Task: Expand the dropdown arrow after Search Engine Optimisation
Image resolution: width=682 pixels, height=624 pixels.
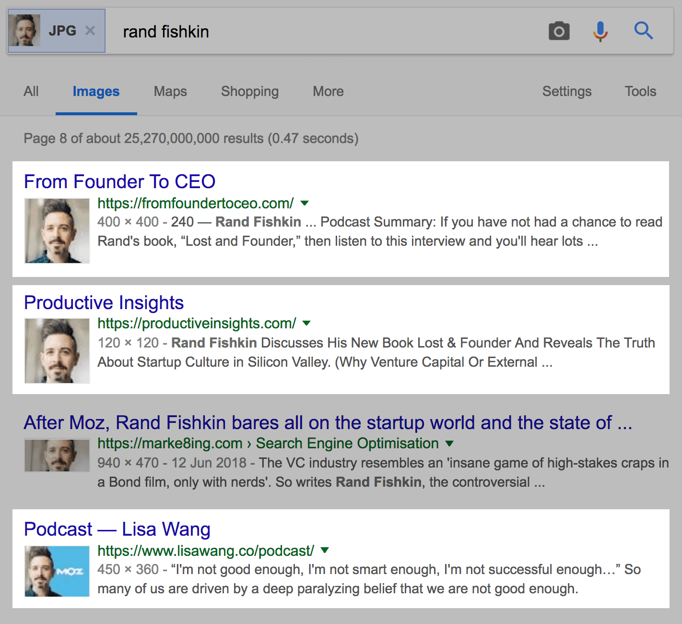Action: point(449,444)
